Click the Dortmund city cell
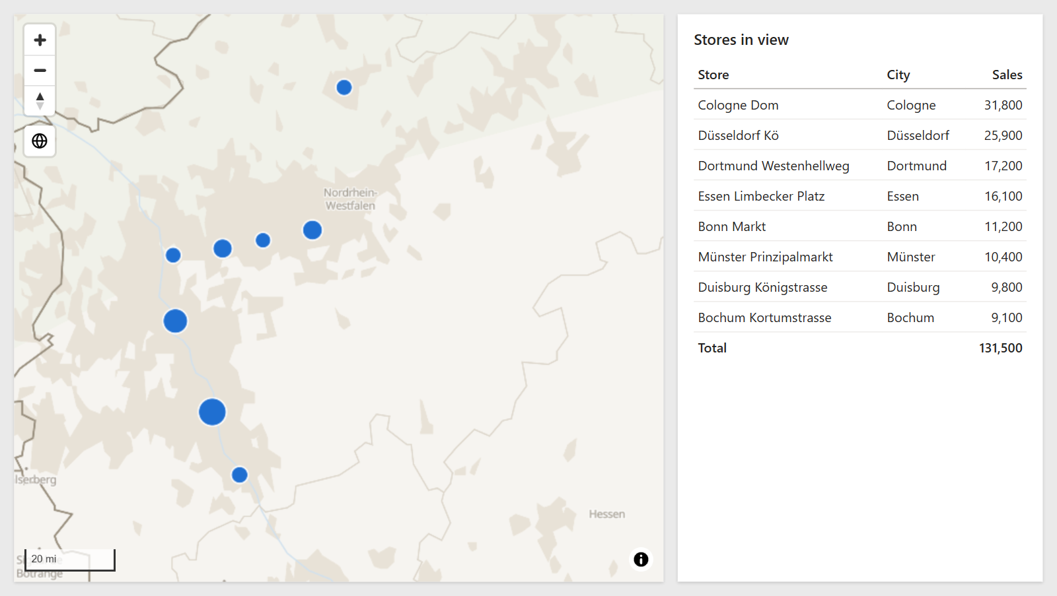 916,166
